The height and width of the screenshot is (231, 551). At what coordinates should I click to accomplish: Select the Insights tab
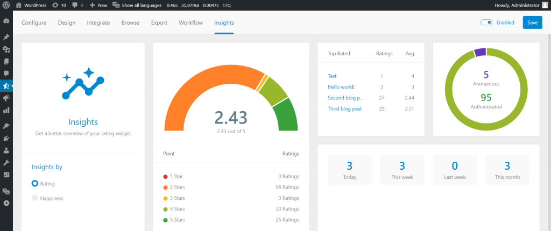tap(224, 23)
